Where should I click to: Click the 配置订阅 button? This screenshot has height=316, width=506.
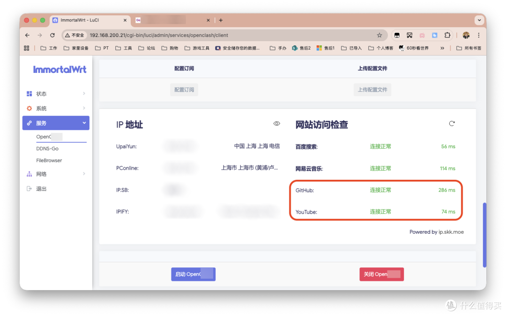184,90
